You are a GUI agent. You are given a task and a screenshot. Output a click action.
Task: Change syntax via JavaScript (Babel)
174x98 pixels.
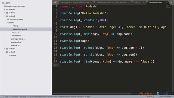[165, 96]
